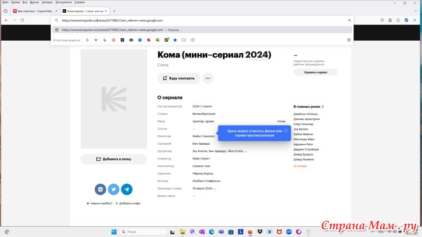This screenshot has height=237, width=422.
Task: Click the Windows taskbar Поиск search box
Action: (x=143, y=232)
